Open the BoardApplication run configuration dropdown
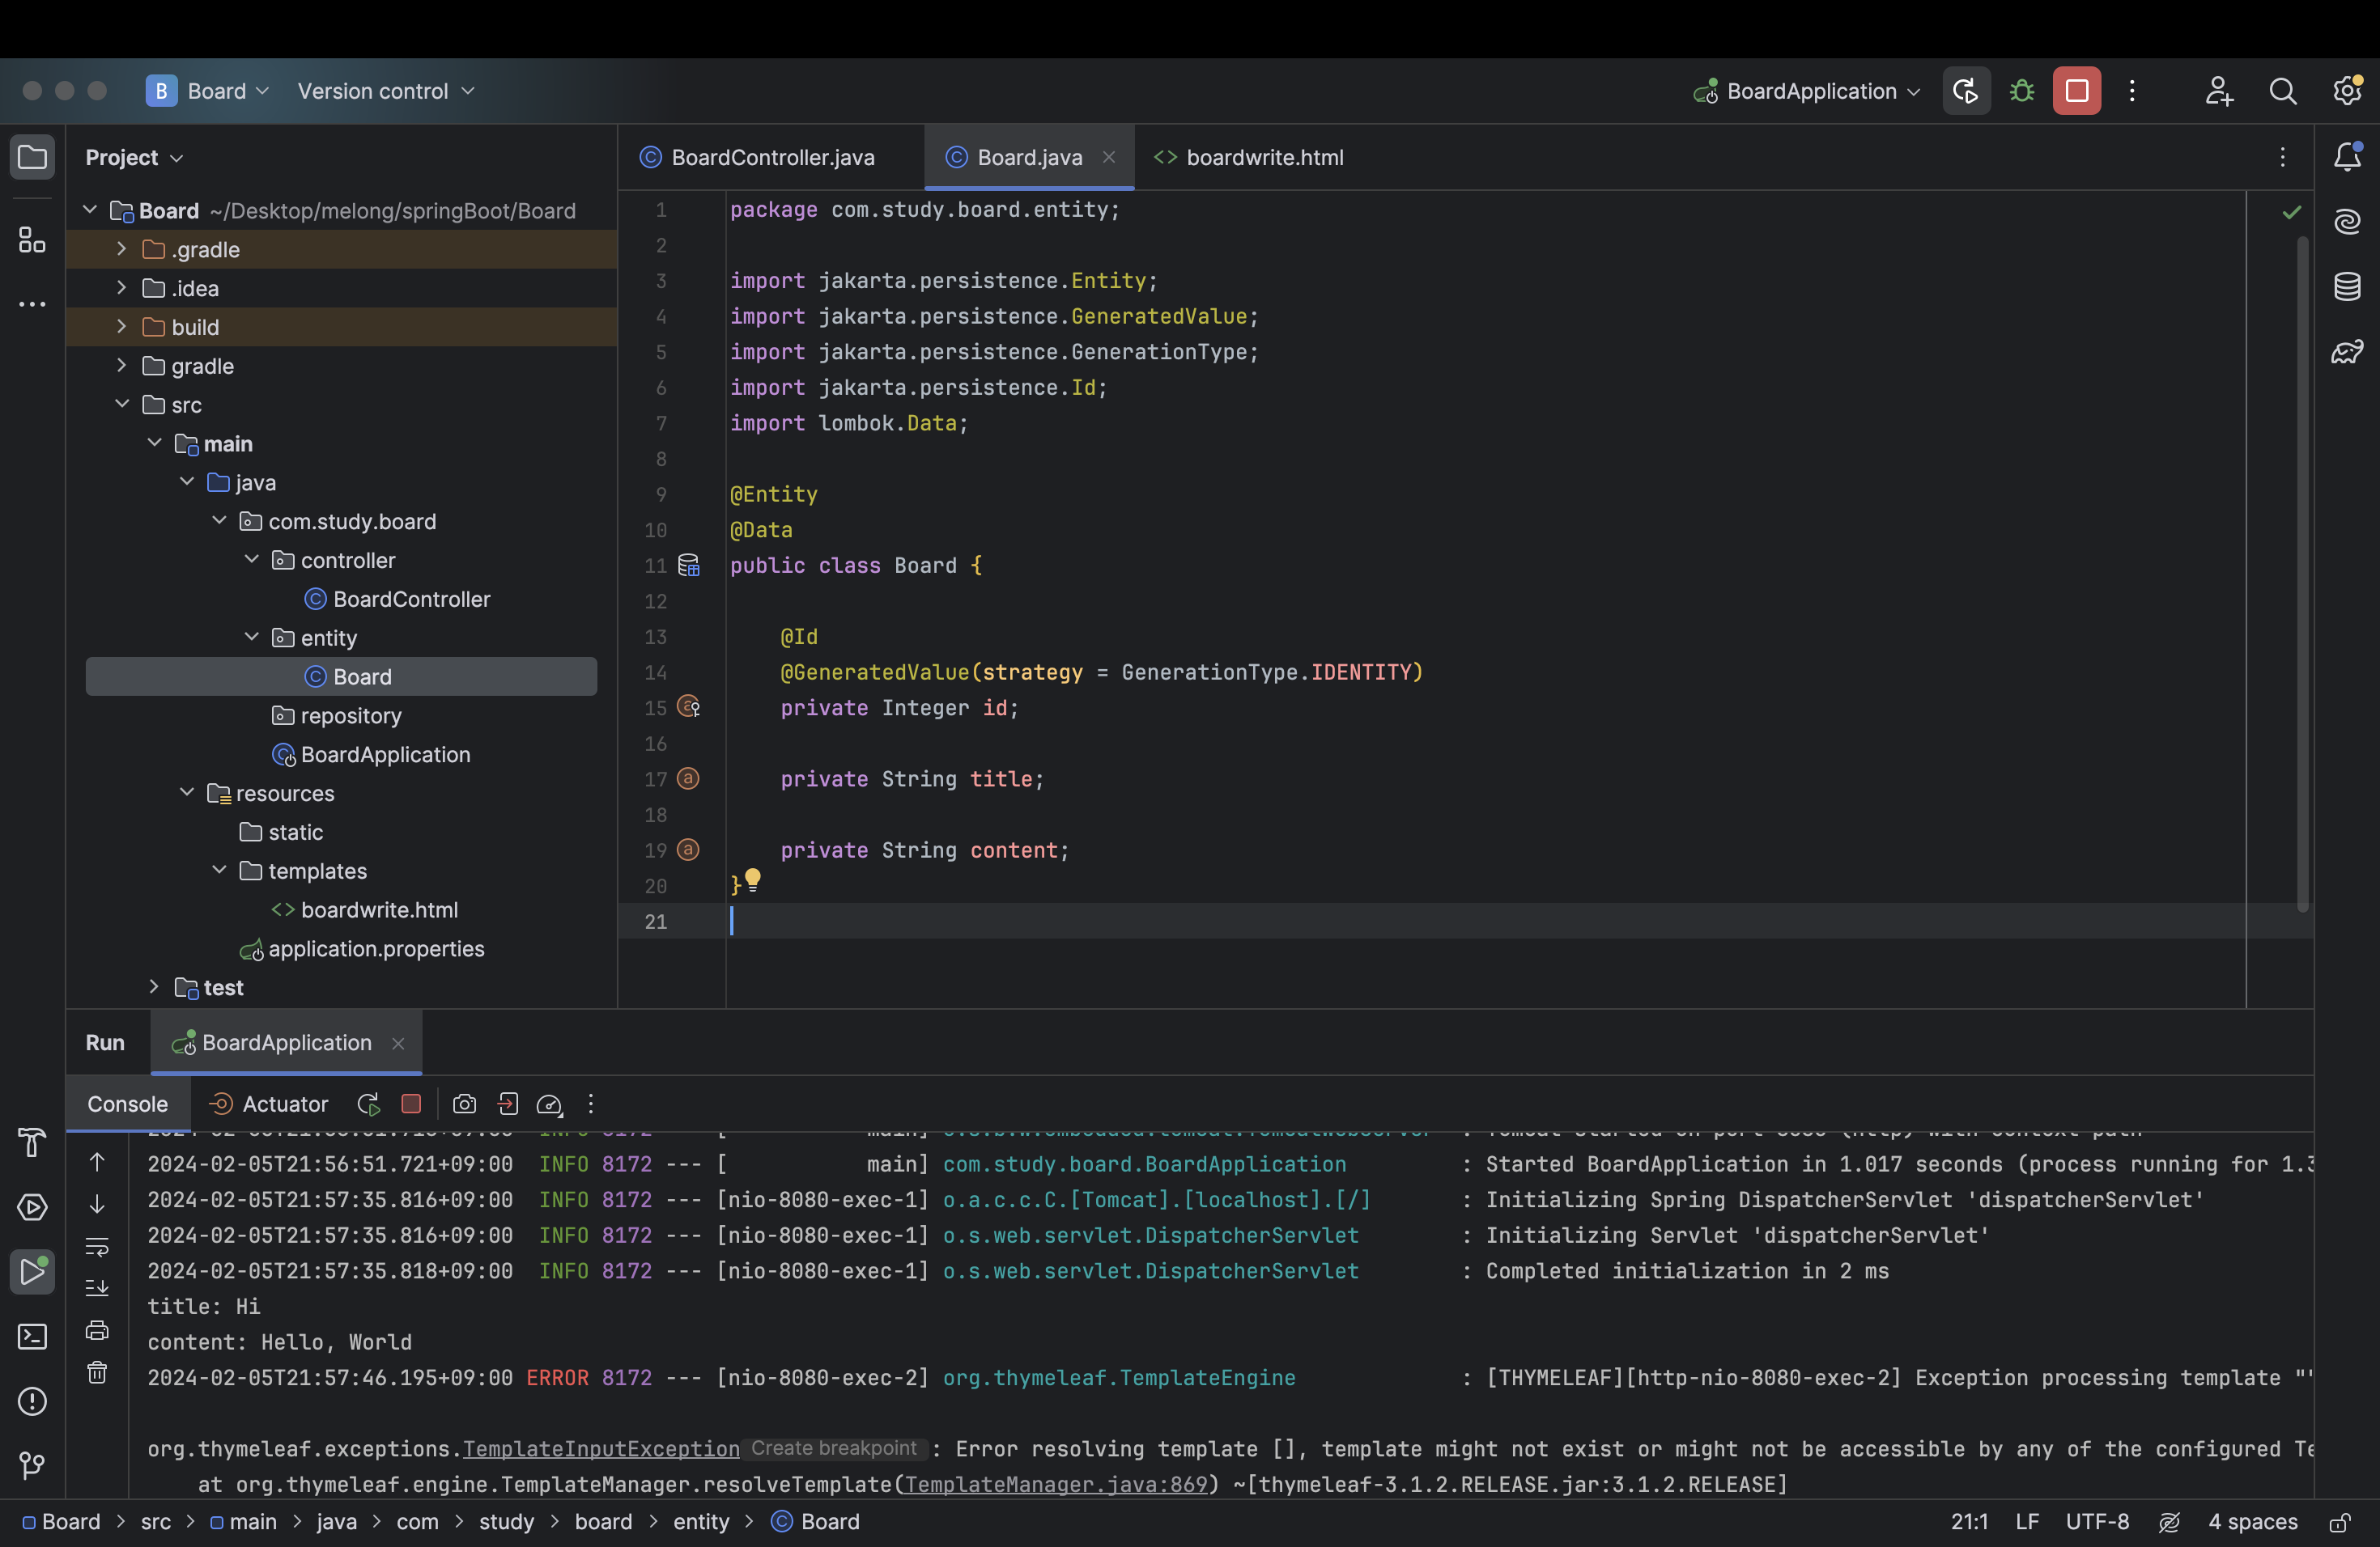Image resolution: width=2380 pixels, height=1547 pixels. (x=1810, y=91)
